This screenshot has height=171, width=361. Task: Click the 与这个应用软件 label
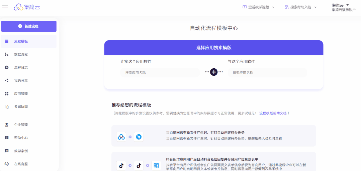[x=241, y=62]
